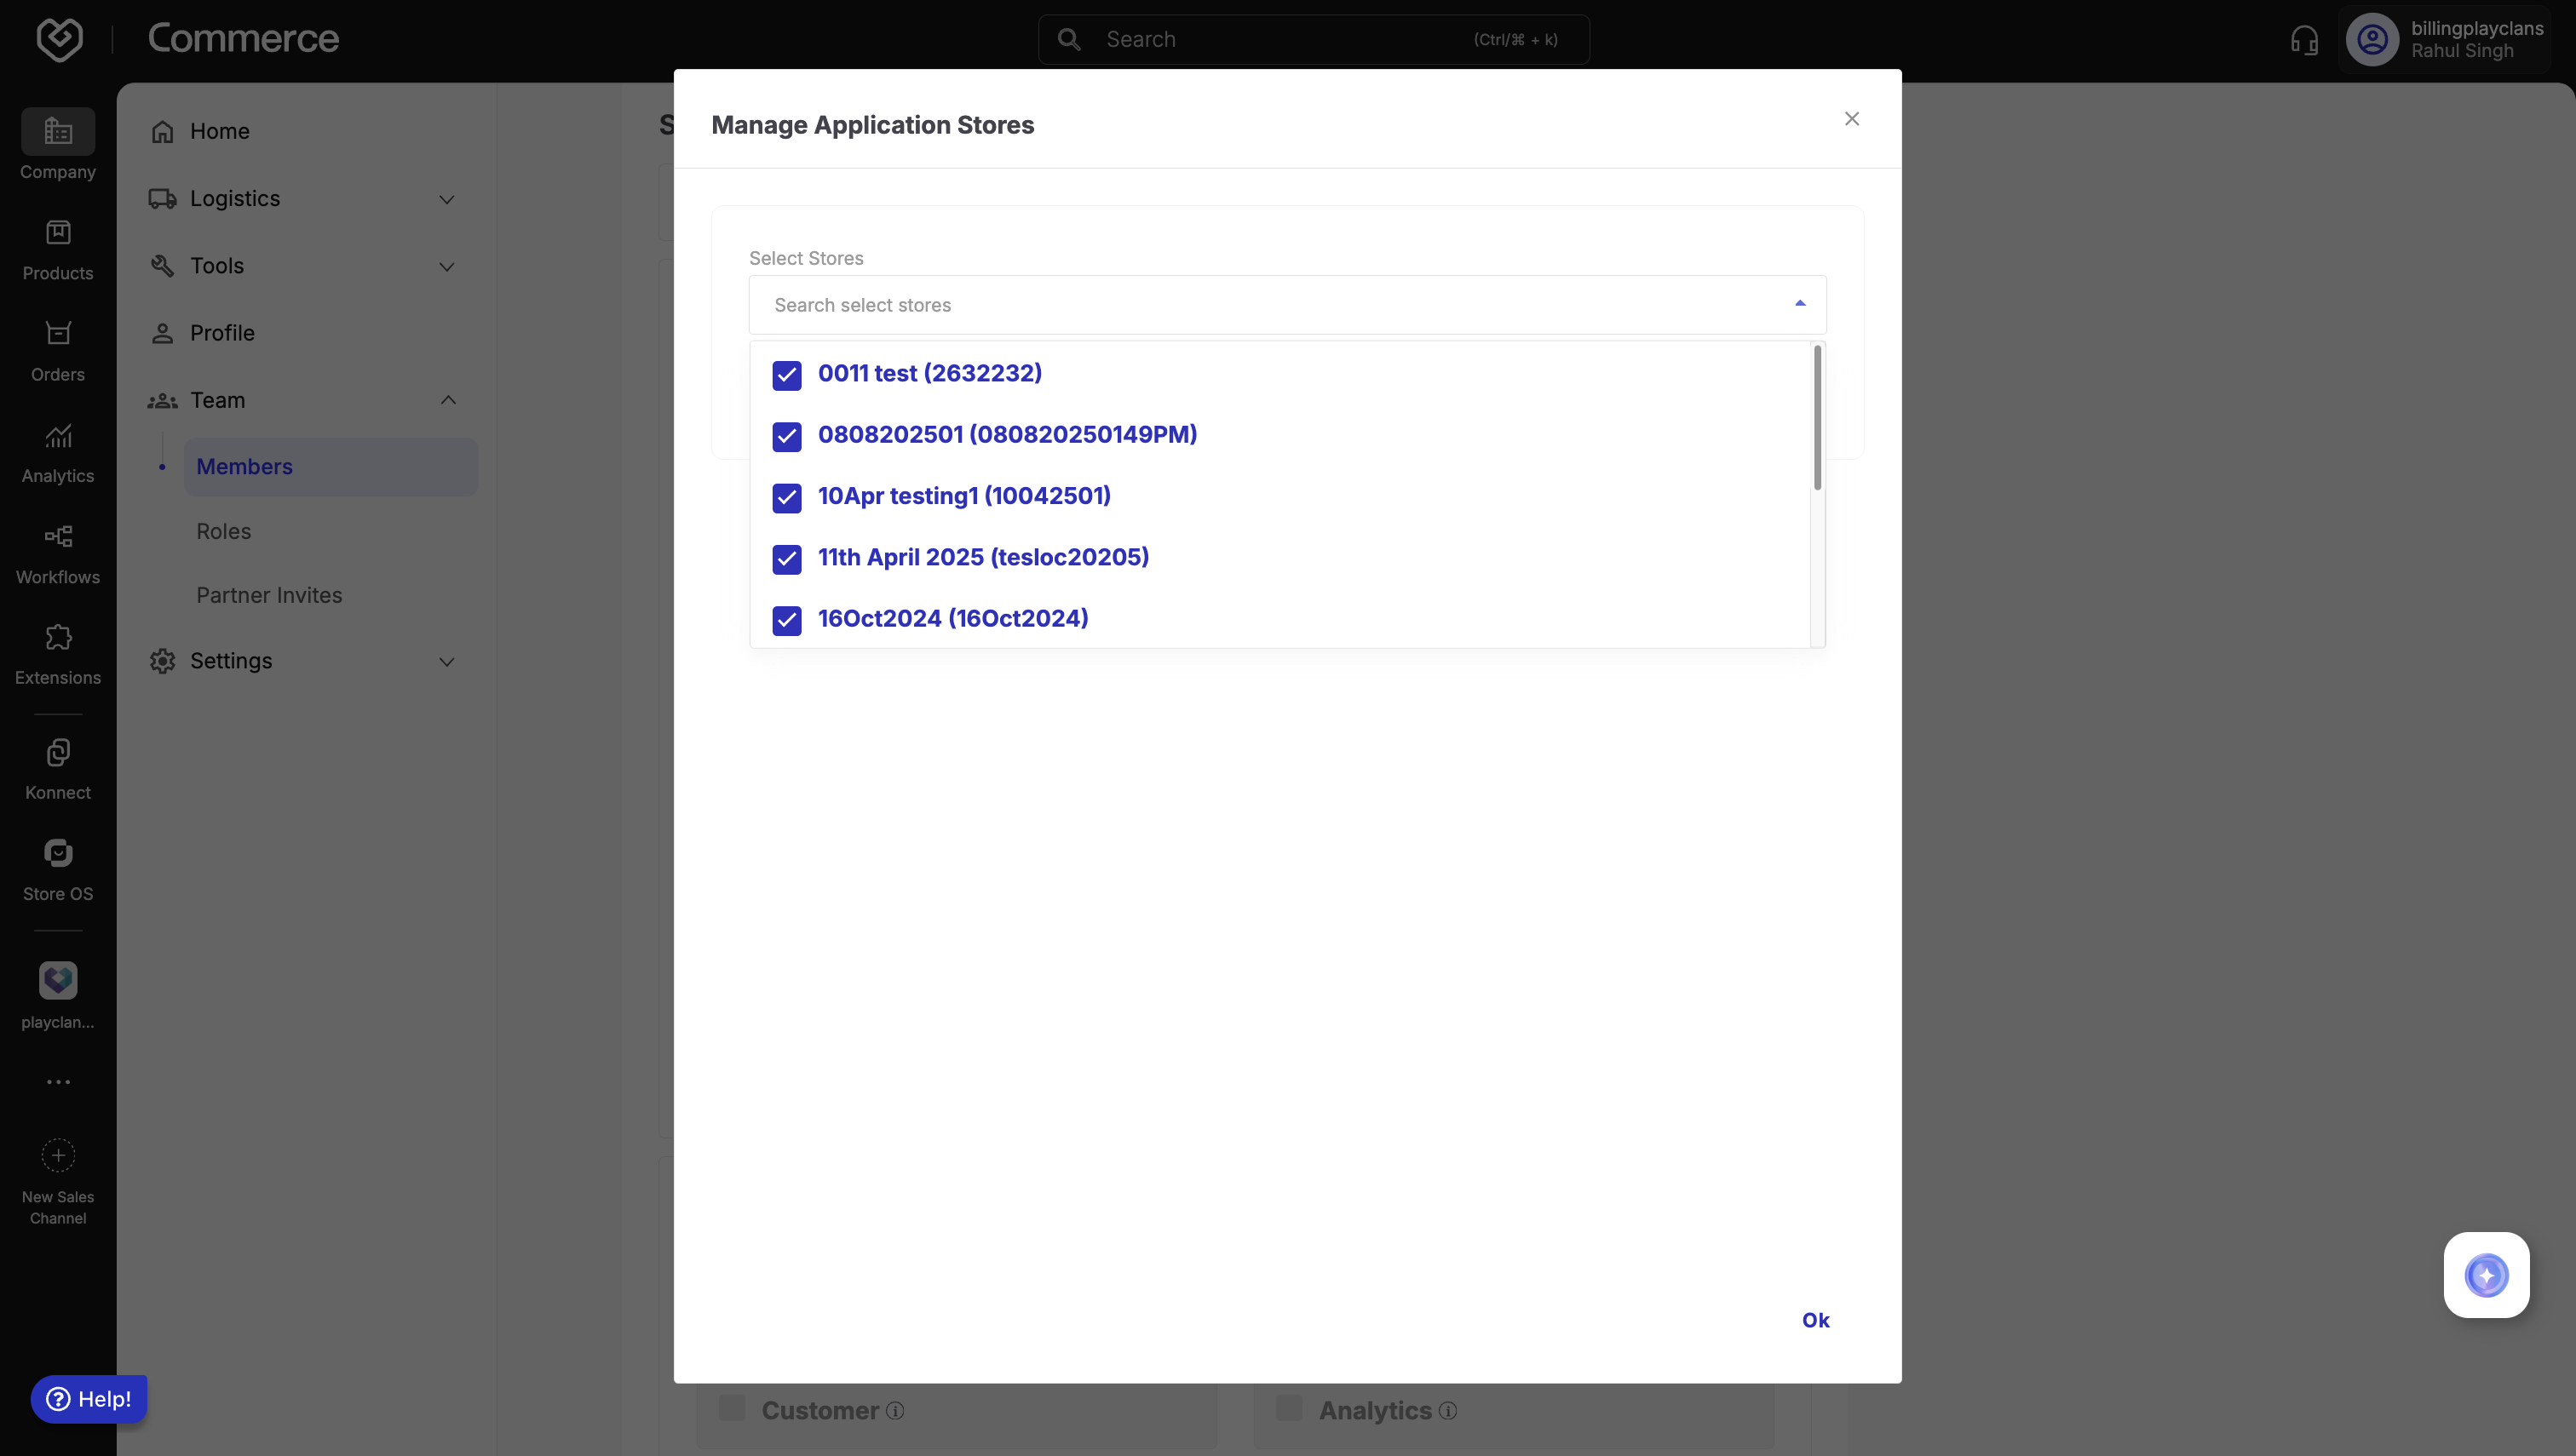The height and width of the screenshot is (1456, 2576).
Task: Click the AI assistant floating icon
Action: (x=2486, y=1275)
